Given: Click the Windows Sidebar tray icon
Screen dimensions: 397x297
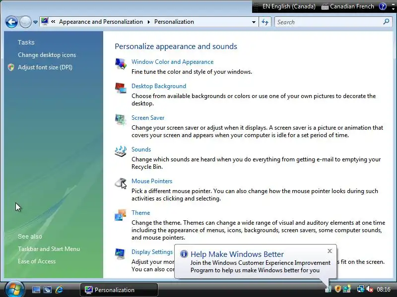Looking at the screenshot, I should pos(346,289).
